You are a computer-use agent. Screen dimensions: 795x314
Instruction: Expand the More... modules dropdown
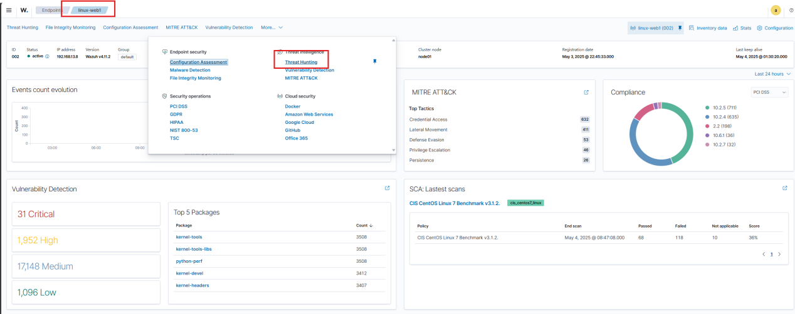coord(271,28)
